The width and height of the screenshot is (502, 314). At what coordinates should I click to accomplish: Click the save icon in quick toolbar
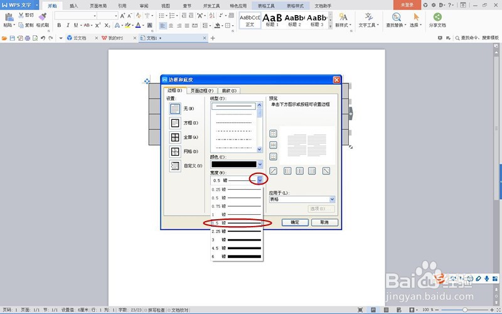coord(12,38)
